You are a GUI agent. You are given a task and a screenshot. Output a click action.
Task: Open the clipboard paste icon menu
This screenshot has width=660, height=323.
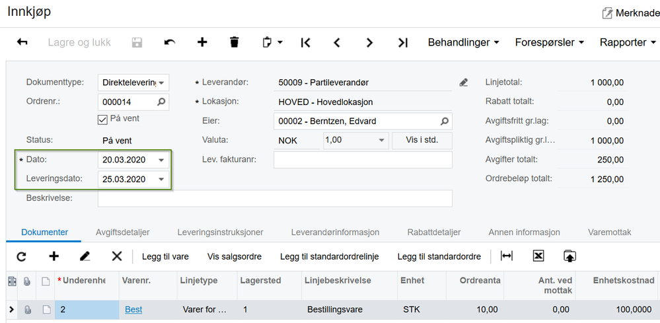click(272, 42)
